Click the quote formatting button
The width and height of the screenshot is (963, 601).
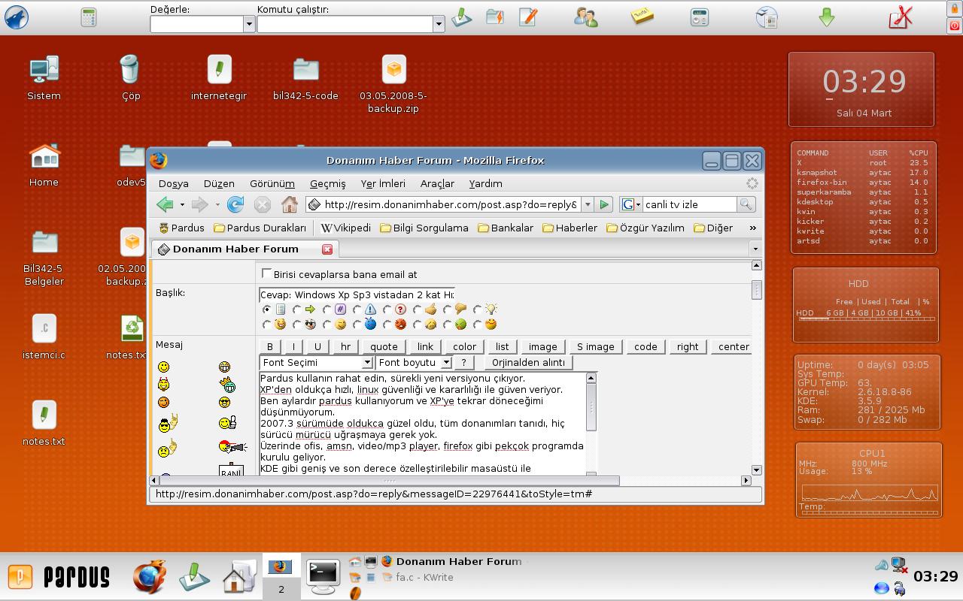pyautogui.click(x=384, y=346)
